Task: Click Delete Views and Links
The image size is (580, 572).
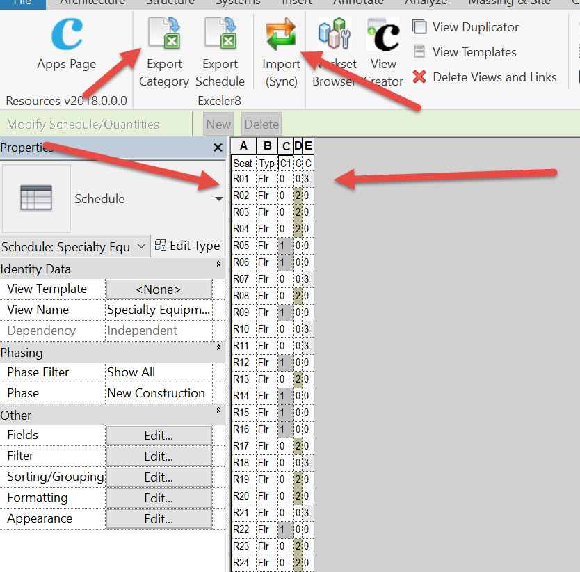Action: [x=485, y=77]
